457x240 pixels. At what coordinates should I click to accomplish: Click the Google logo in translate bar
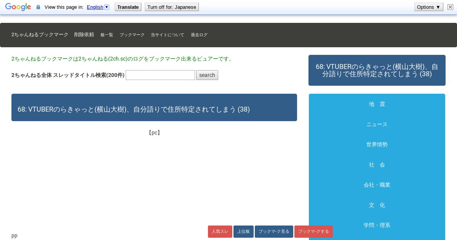pyautogui.click(x=18, y=7)
